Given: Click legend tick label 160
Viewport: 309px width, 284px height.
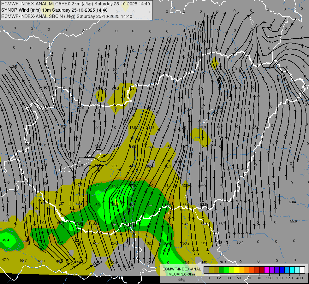Looking at the screenshot, I should (279, 278).
